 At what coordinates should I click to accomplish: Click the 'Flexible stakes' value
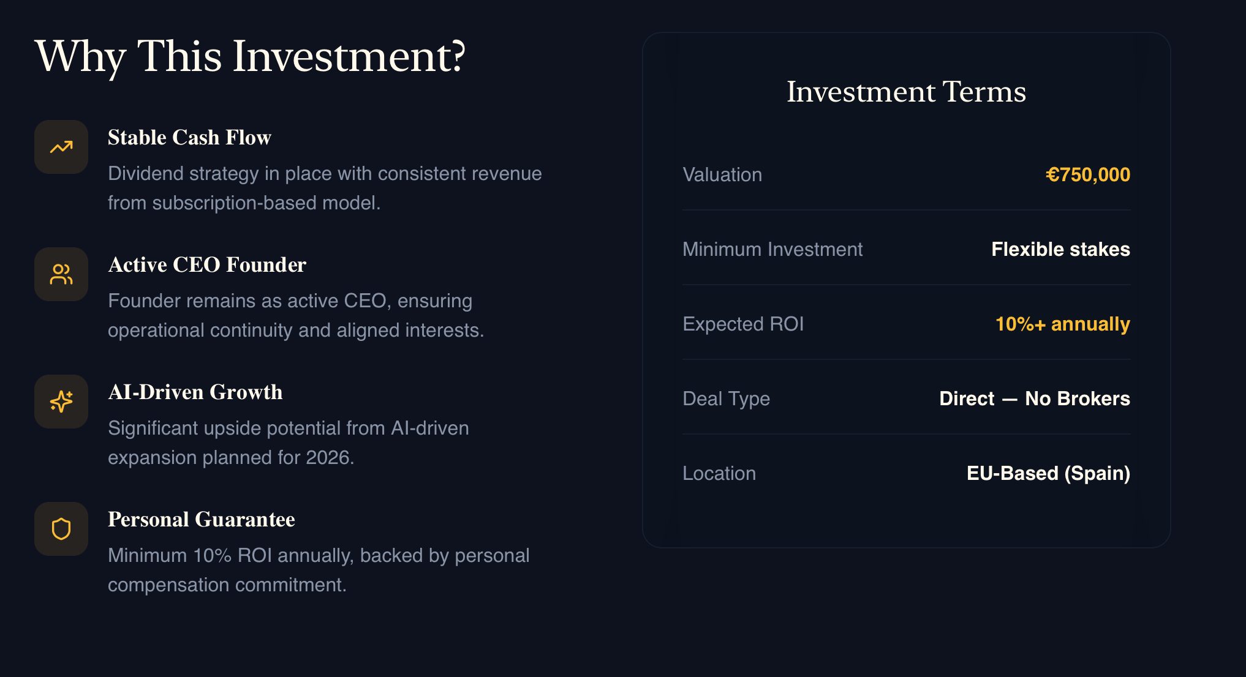(1060, 250)
